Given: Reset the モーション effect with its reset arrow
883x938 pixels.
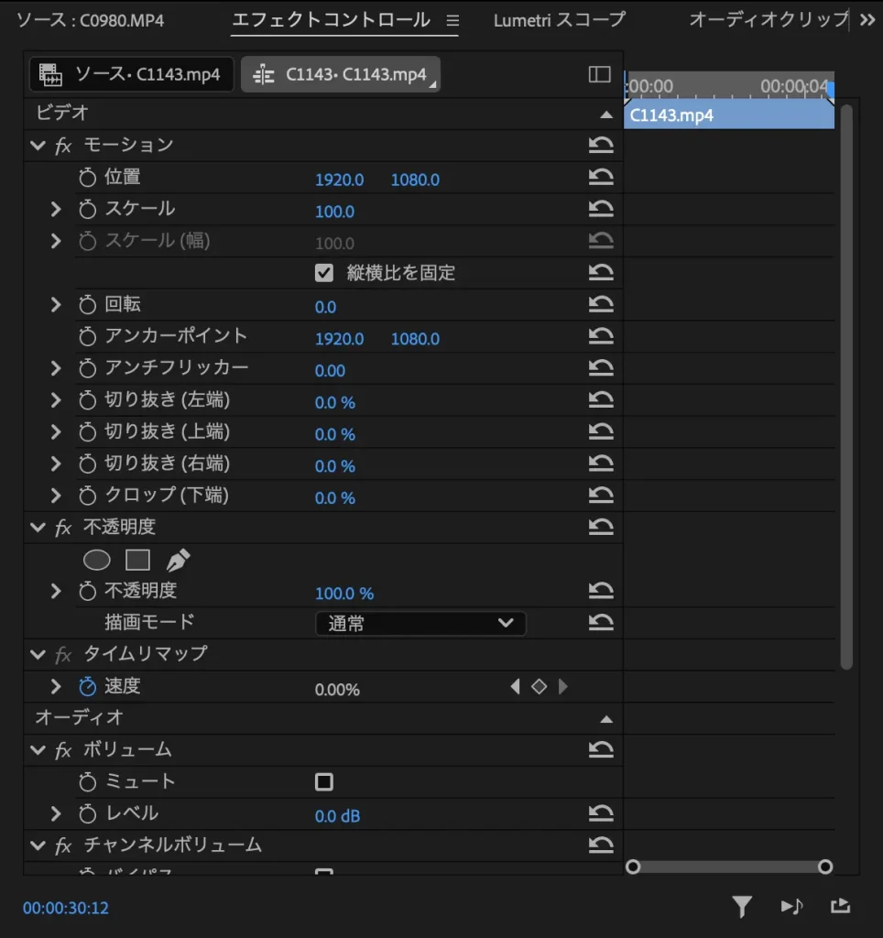Looking at the screenshot, I should coord(601,144).
